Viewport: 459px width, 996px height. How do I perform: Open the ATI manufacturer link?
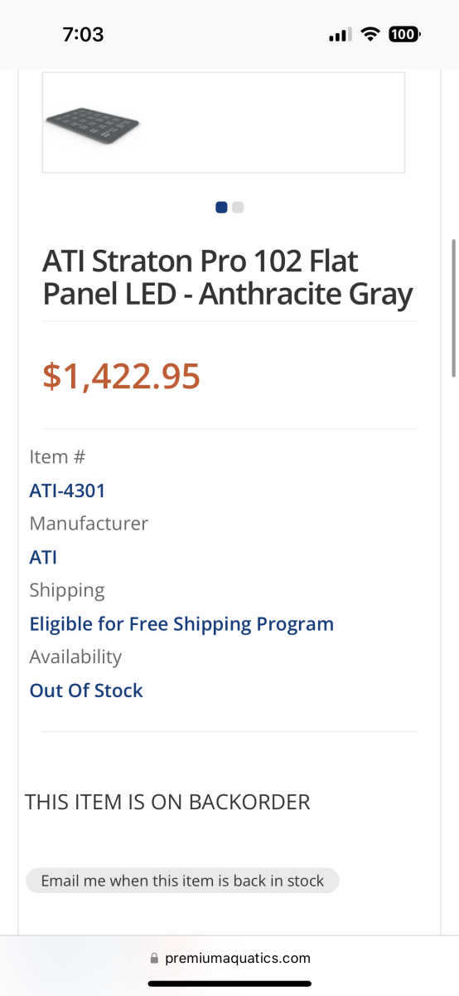click(43, 557)
